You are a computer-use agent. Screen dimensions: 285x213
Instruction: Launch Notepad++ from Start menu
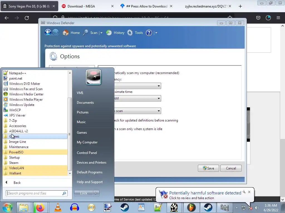35,73
